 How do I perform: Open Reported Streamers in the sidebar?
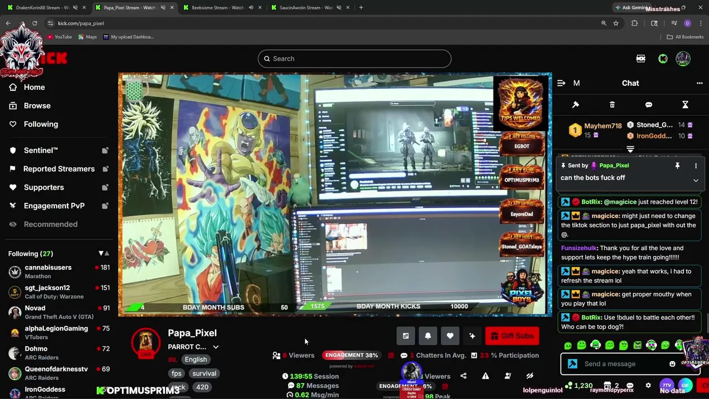pyautogui.click(x=59, y=168)
